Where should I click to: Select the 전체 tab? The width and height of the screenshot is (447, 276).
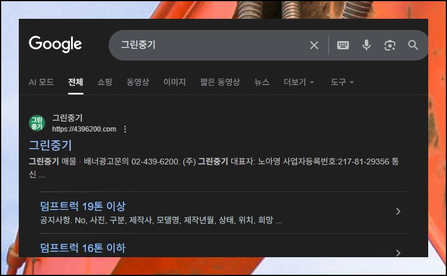(76, 82)
